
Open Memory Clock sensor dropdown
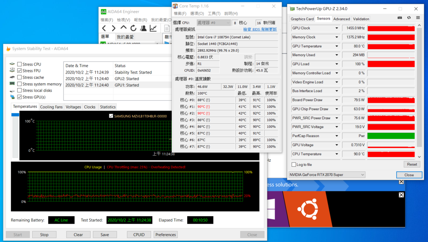coord(336,37)
